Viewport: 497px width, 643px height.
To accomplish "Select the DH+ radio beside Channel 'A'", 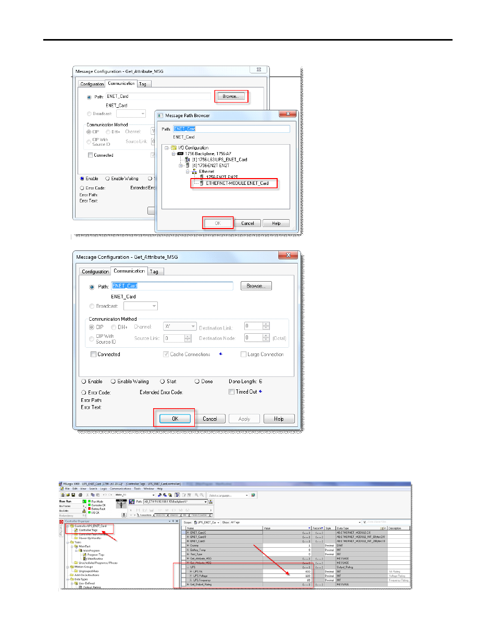I will click(x=113, y=327).
